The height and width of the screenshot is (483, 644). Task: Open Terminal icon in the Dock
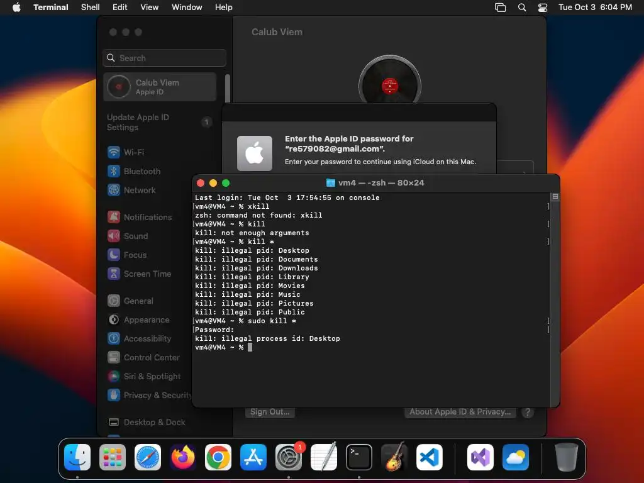tap(359, 457)
